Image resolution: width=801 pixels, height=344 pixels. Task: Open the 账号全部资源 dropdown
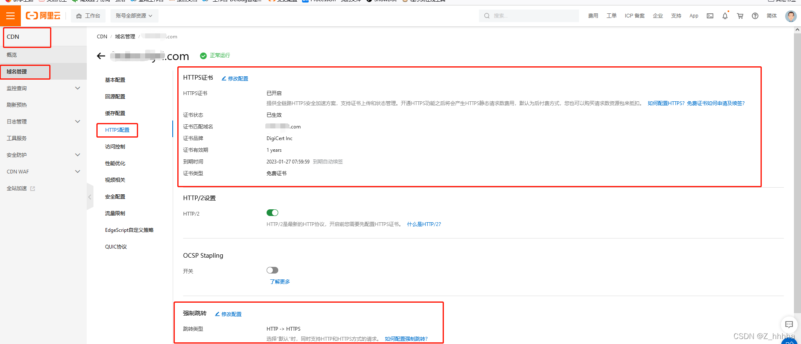tap(134, 16)
